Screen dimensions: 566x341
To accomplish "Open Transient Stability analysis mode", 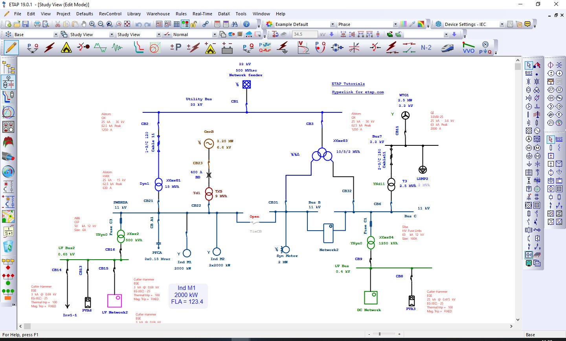I will pos(117,48).
